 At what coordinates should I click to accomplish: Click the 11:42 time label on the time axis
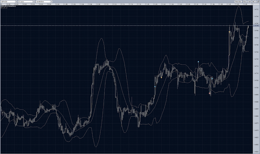237,4
